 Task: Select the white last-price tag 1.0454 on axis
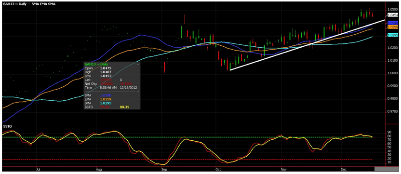(x=392, y=15)
